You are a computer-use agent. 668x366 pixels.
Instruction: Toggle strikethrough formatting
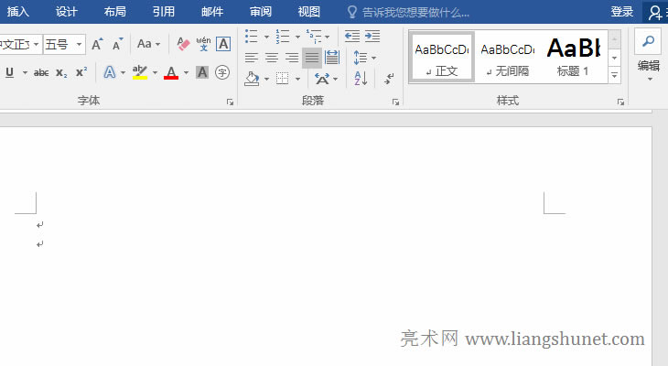[40, 73]
